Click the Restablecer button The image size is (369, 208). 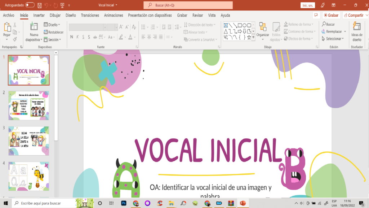click(53, 32)
